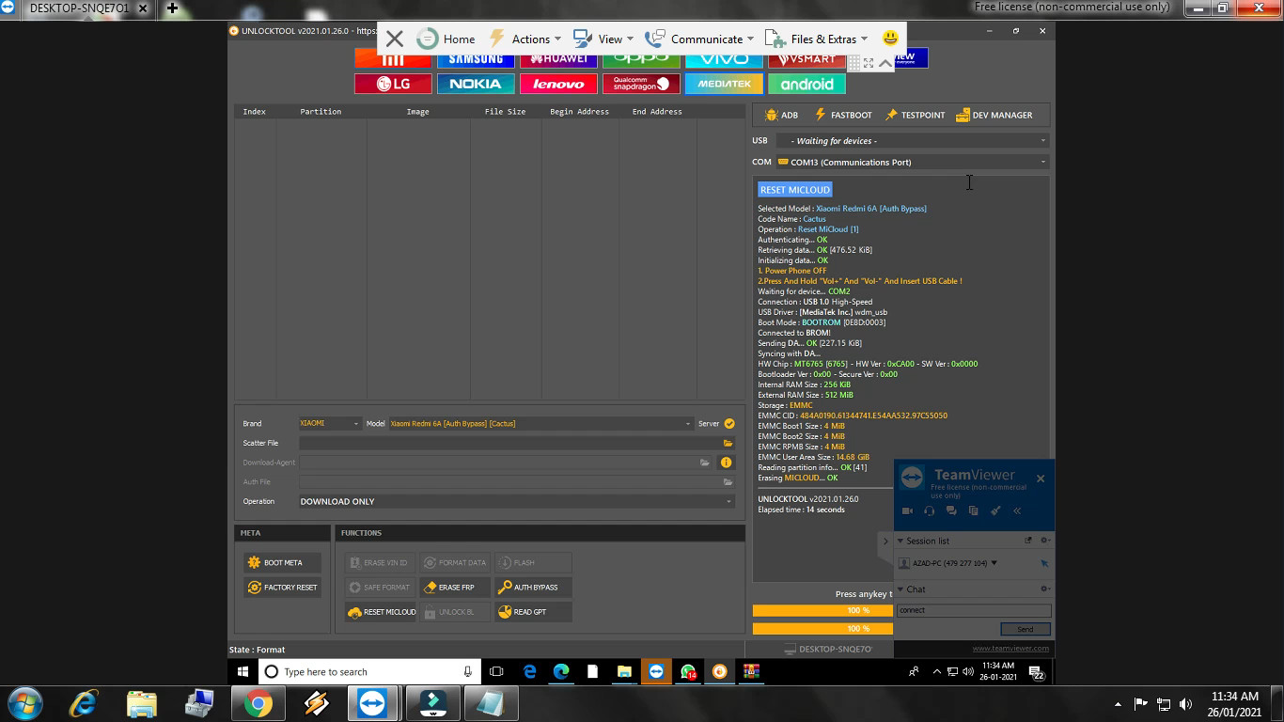The width and height of the screenshot is (1284, 722).
Task: Click remote taskbar search box
Action: (x=369, y=671)
